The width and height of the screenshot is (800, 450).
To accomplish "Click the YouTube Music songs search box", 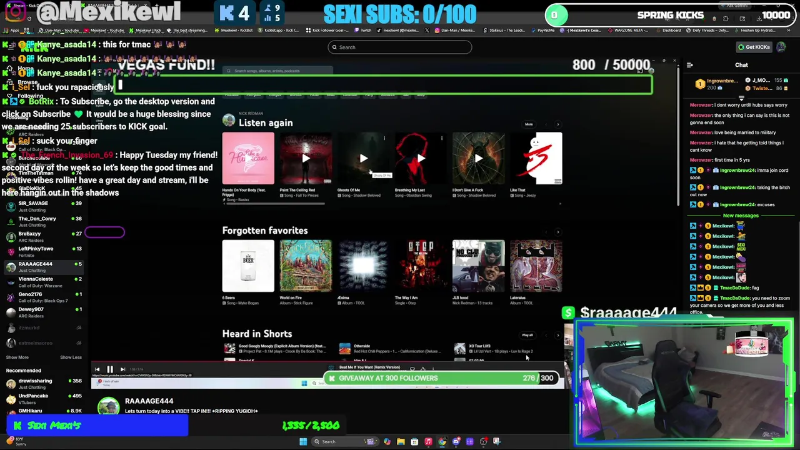I will [278, 71].
